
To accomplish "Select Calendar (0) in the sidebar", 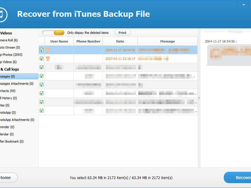I will pos(7,134).
